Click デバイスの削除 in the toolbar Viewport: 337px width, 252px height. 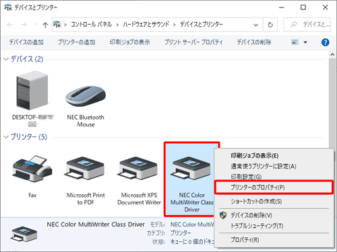(254, 42)
